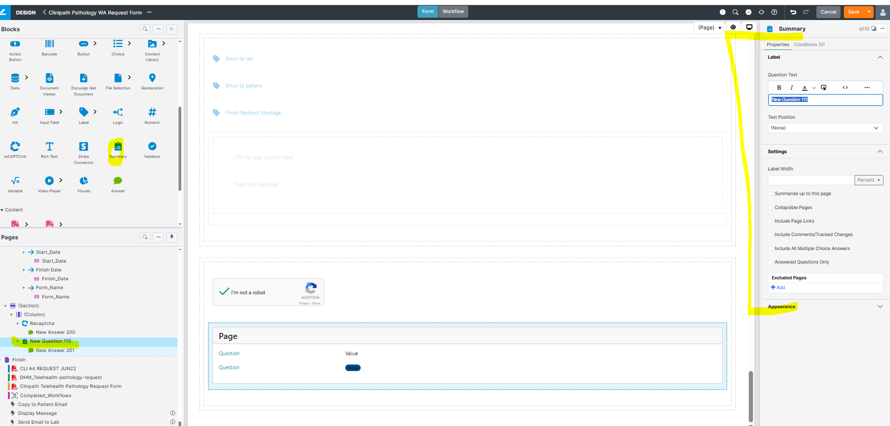Click the Geolocation block icon

tap(152, 78)
